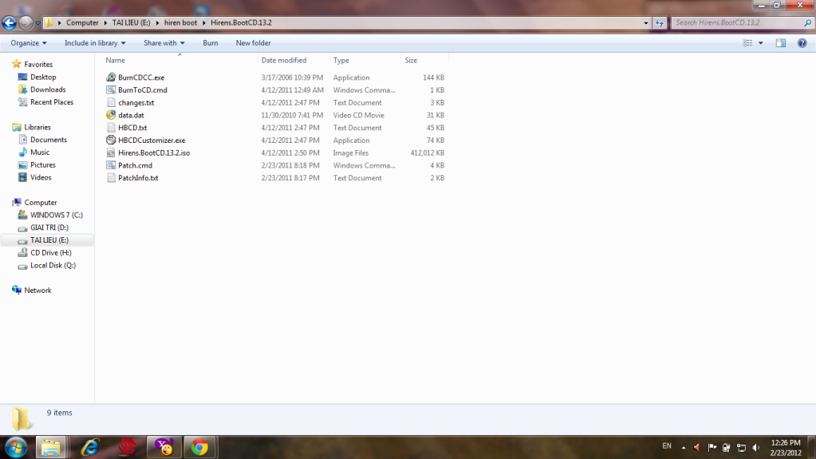Open the Windows Start button
This screenshot has height=459, width=816.
(x=16, y=447)
